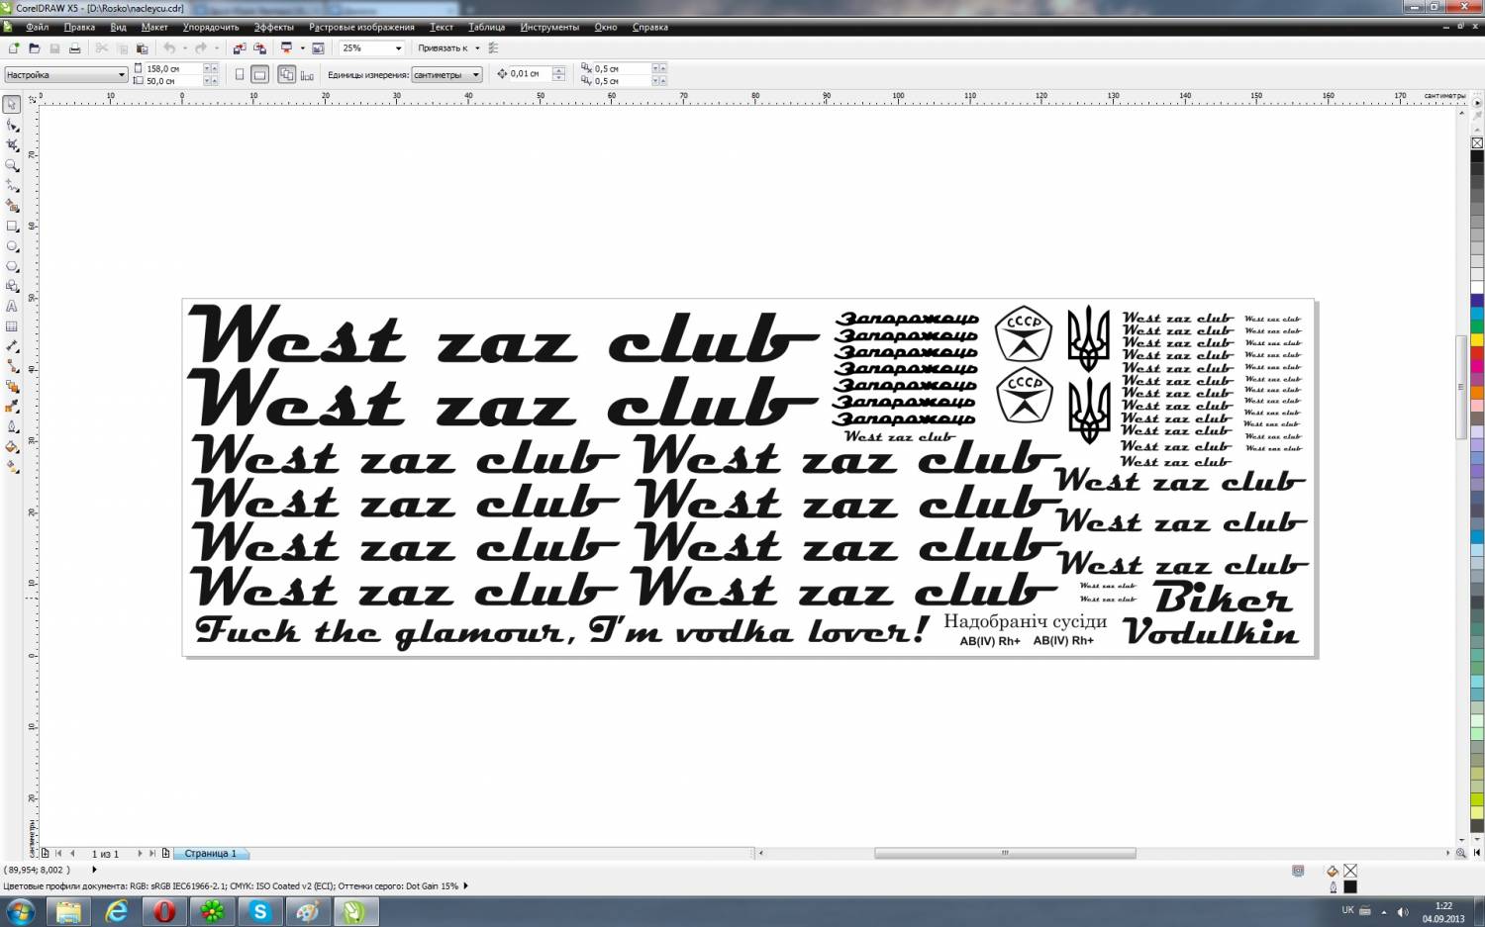
Task: Click the Open file icon
Action: [x=34, y=47]
